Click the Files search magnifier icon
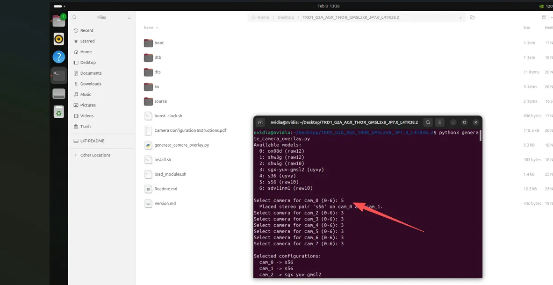 [75, 17]
